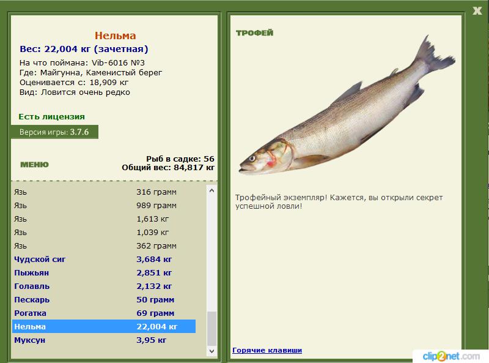This screenshot has height=363, width=489.
Task: Select the Пескарь 50 грамм row
Action: 104,299
